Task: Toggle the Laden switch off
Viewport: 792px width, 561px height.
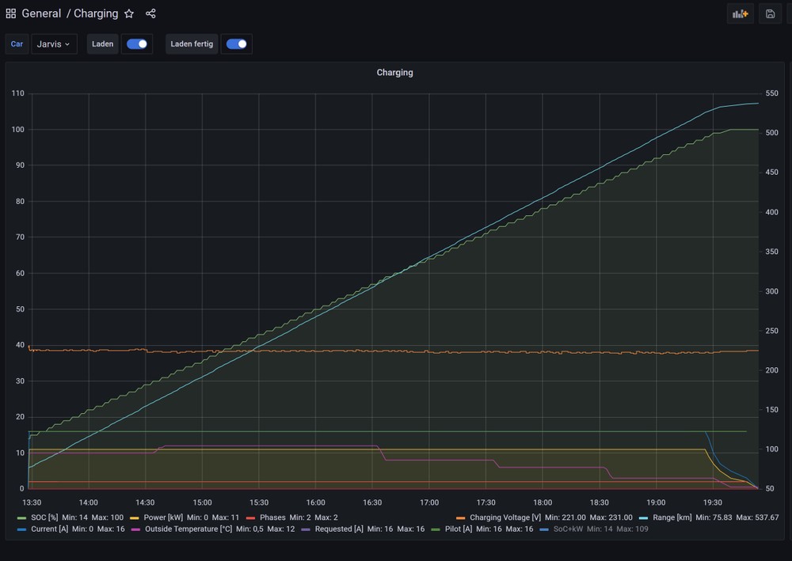Action: (x=137, y=44)
